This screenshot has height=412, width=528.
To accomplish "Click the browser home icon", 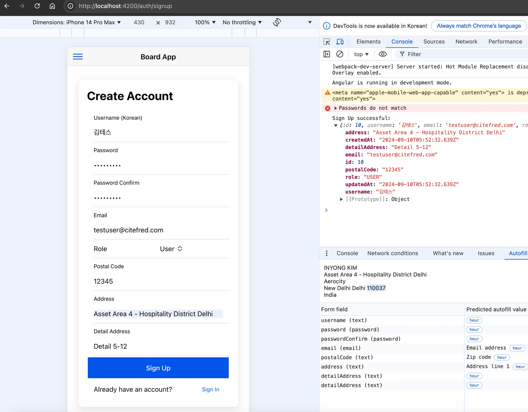I will (52, 6).
